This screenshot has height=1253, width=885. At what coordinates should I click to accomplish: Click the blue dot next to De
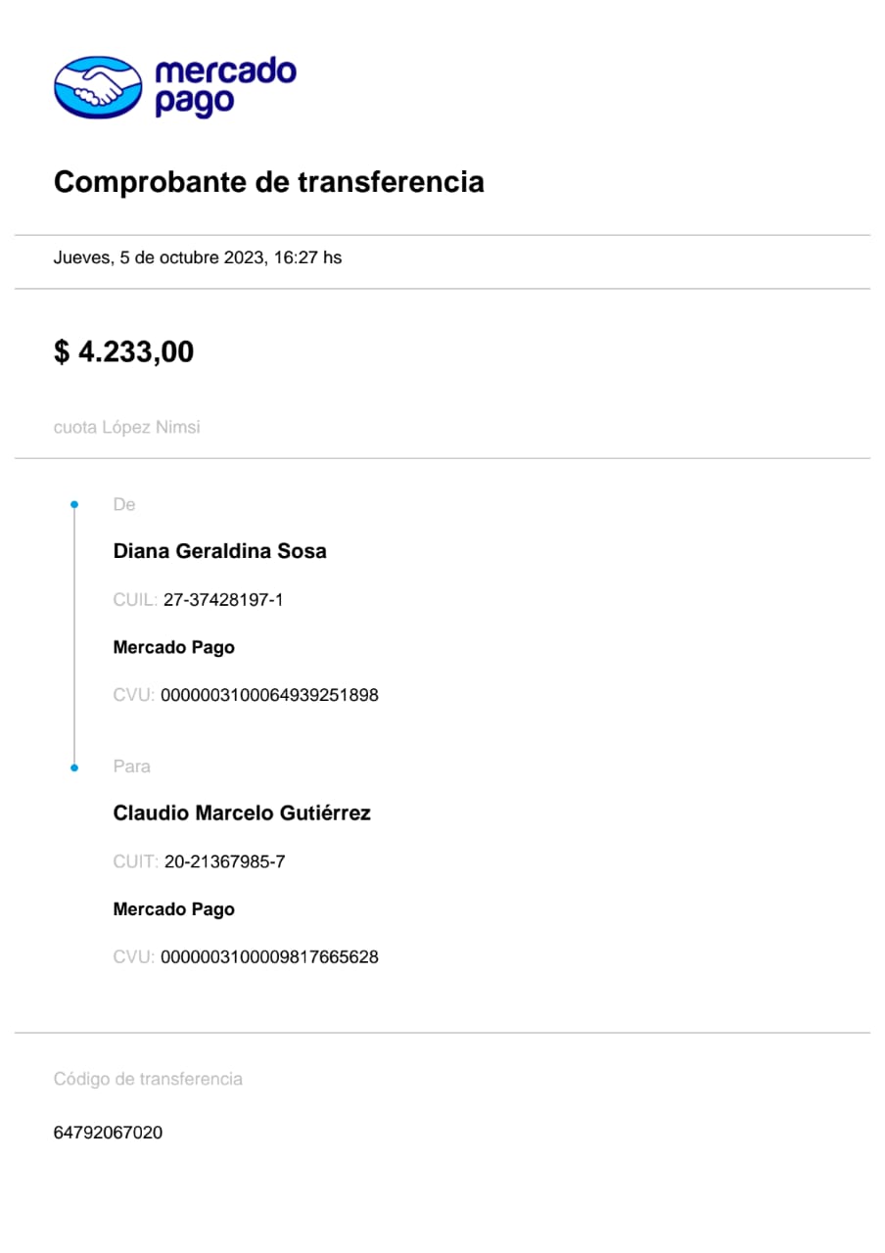[x=74, y=505]
